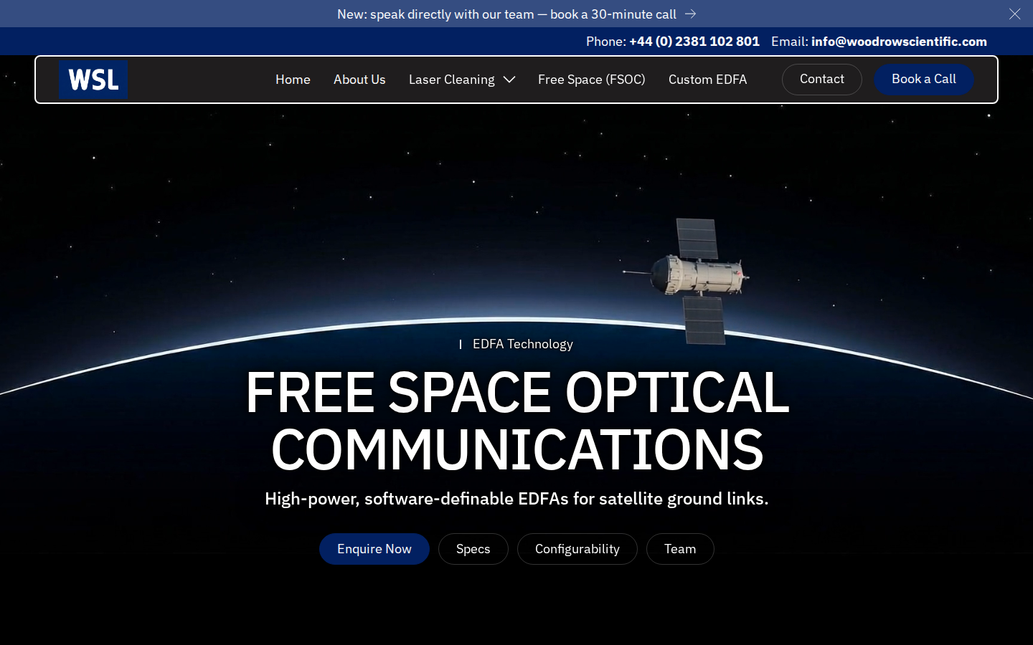Screen dimensions: 1033x645
Task: Click the FREE SPACE OPTICAL COMMUNICATIONS heading
Action: coord(517,421)
